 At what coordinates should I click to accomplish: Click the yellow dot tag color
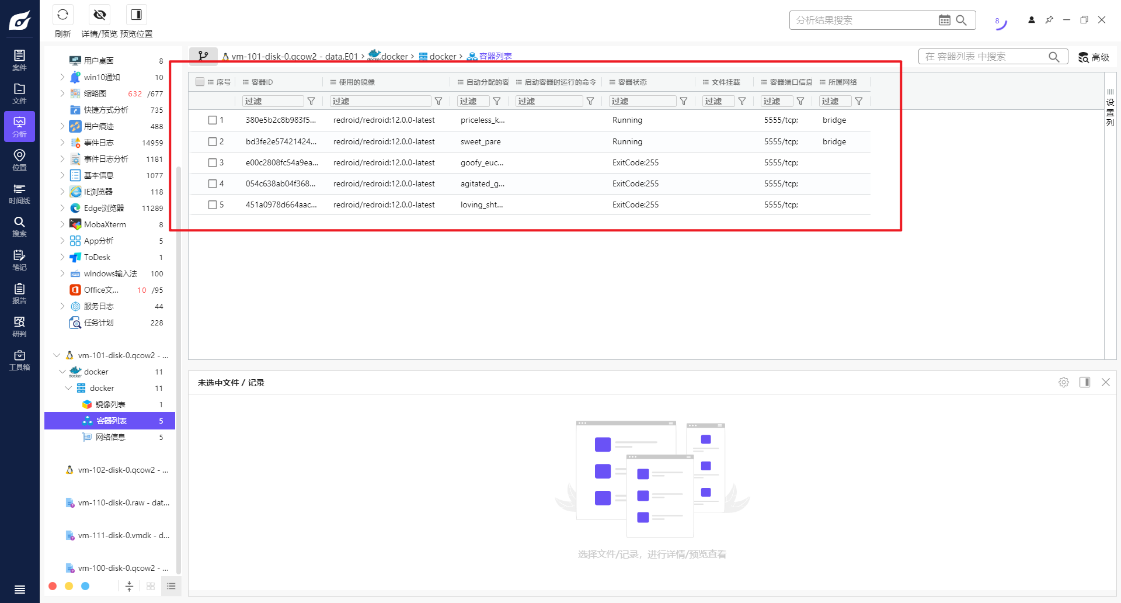(69, 586)
